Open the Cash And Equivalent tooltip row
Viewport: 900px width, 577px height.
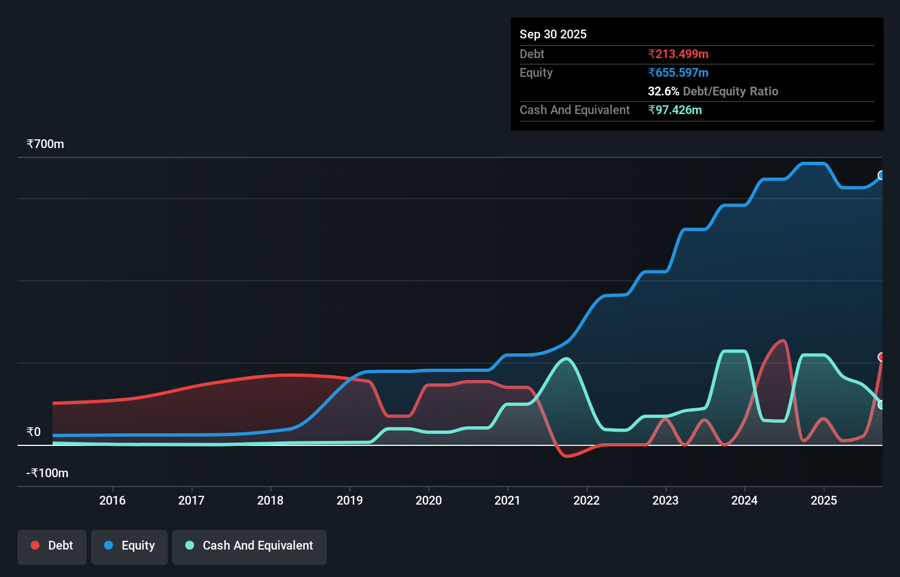click(x=574, y=110)
